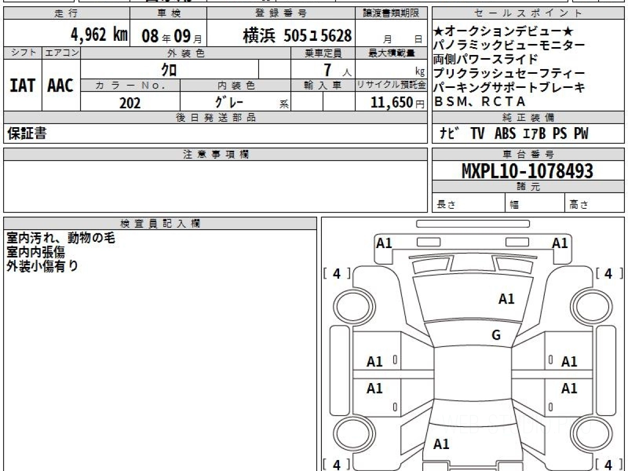Viewport: 628px width, 471px height.
Task: Select the inspector note 外装小傷有り
Action: pyautogui.click(x=42, y=266)
